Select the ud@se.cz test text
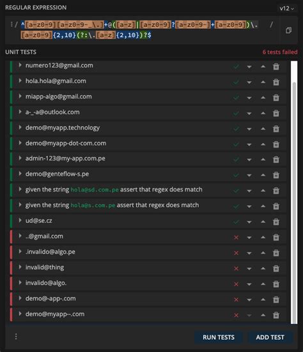 tap(38, 220)
